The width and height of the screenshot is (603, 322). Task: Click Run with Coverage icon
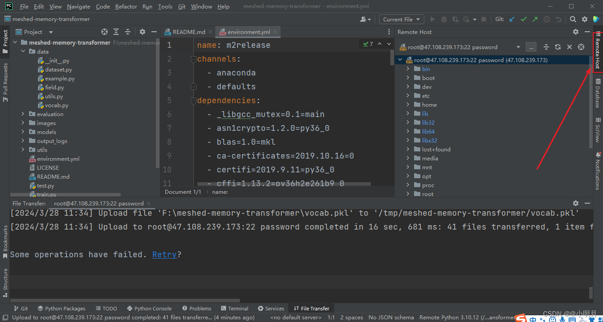(455, 19)
